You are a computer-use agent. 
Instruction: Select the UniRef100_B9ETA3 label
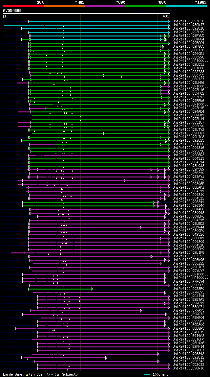click(x=188, y=299)
